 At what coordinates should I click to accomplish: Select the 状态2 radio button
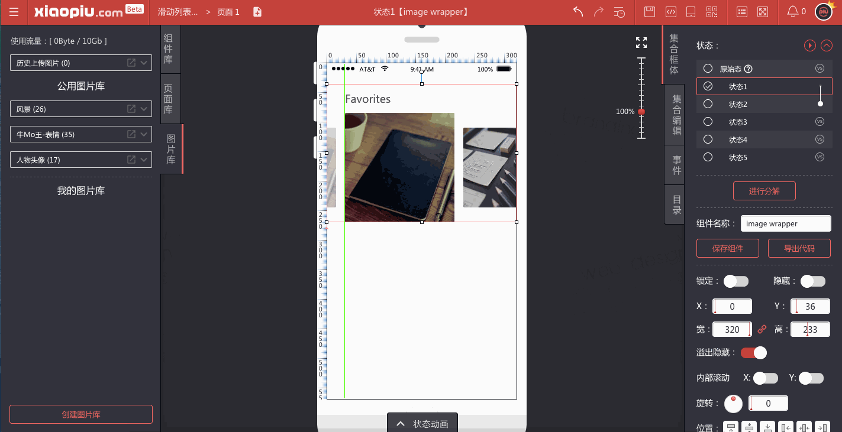click(x=708, y=104)
